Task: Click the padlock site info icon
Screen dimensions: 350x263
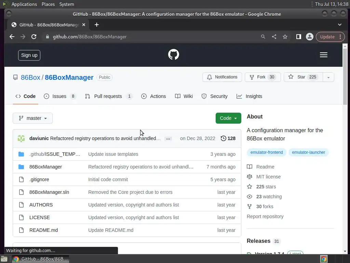Action: click(x=47, y=37)
